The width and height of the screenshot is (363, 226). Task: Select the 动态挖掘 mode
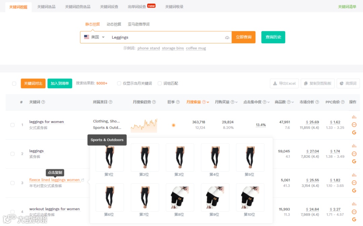pos(114,24)
